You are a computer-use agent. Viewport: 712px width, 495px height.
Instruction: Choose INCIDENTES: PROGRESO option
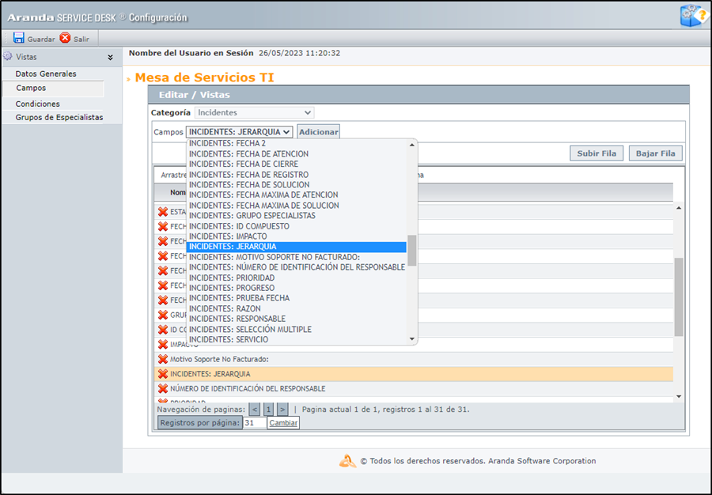pos(296,288)
